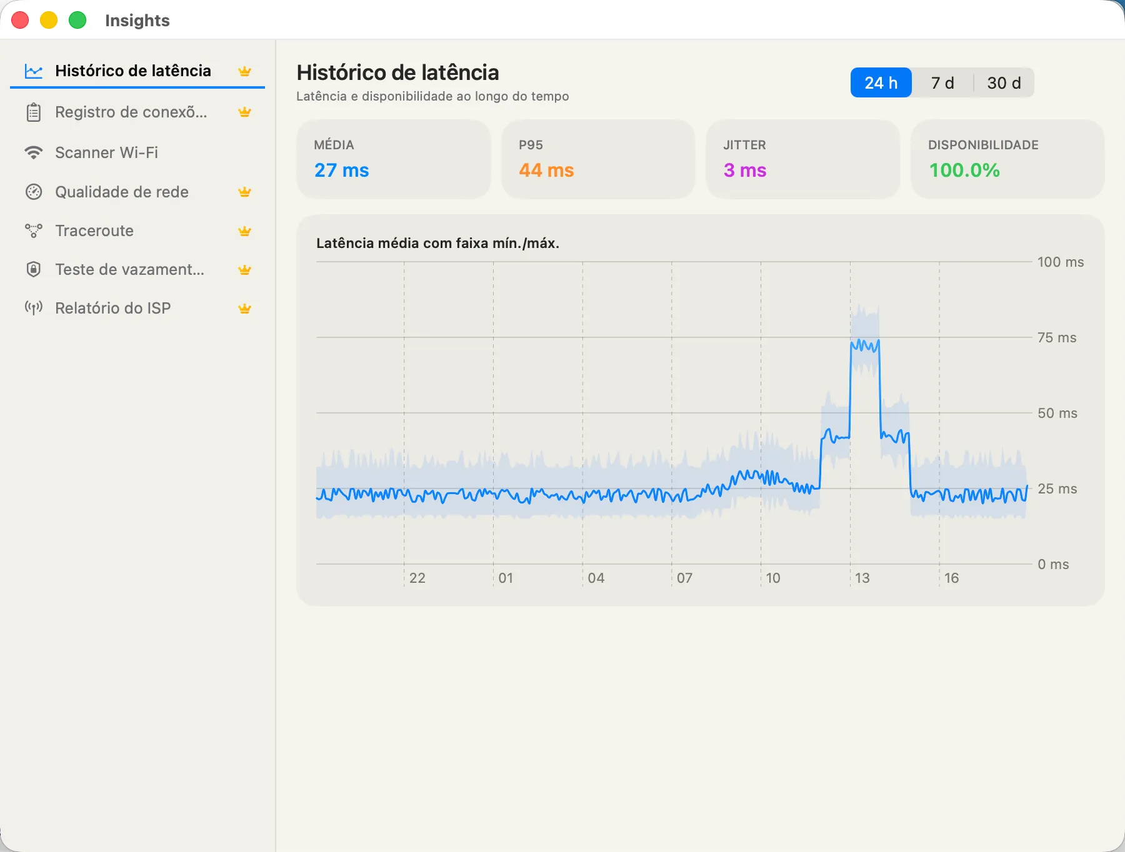The image size is (1125, 852).
Task: Click the 13 hour label on chart axis
Action: pyautogui.click(x=862, y=578)
